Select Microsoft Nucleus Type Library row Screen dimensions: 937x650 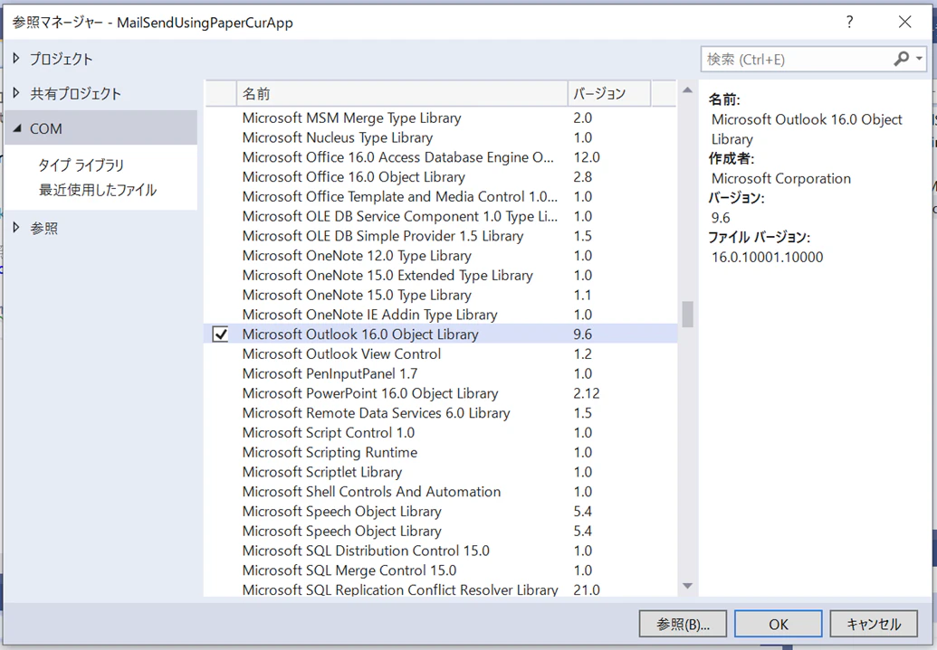coord(440,137)
